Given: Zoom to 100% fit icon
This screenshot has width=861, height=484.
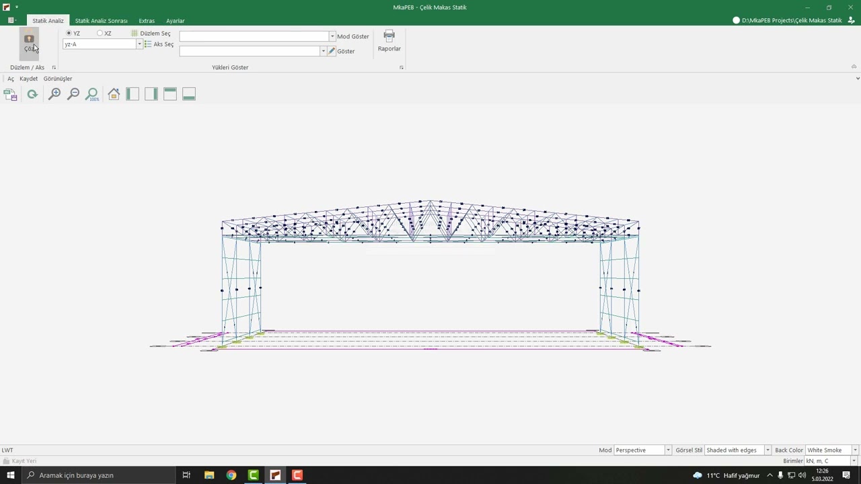Looking at the screenshot, I should point(92,94).
